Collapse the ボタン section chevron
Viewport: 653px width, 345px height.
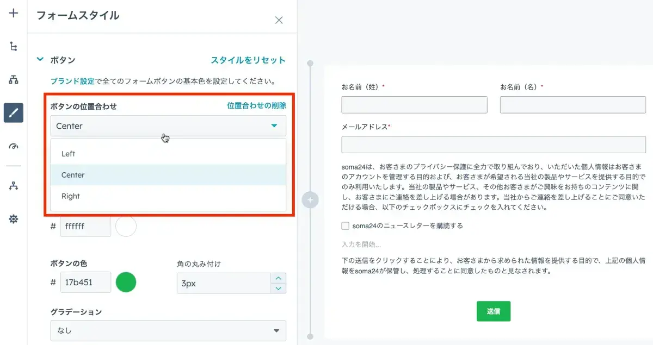point(39,60)
